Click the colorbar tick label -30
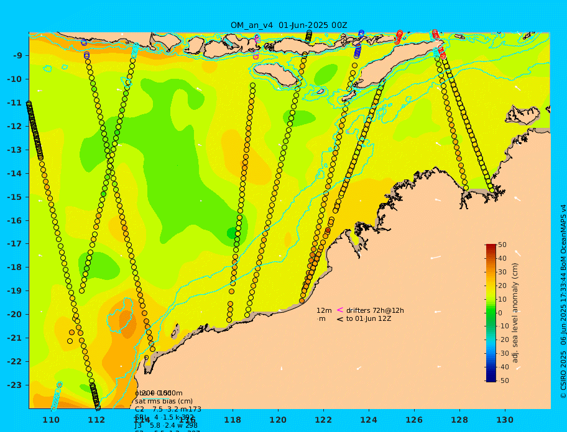Image resolution: width=567 pixels, height=432 pixels. click(504, 353)
